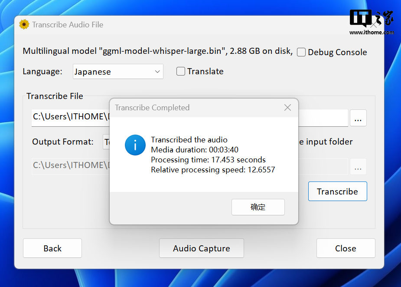This screenshot has width=401, height=287.
Task: Go to the previous screen with Back
Action: pyautogui.click(x=52, y=248)
